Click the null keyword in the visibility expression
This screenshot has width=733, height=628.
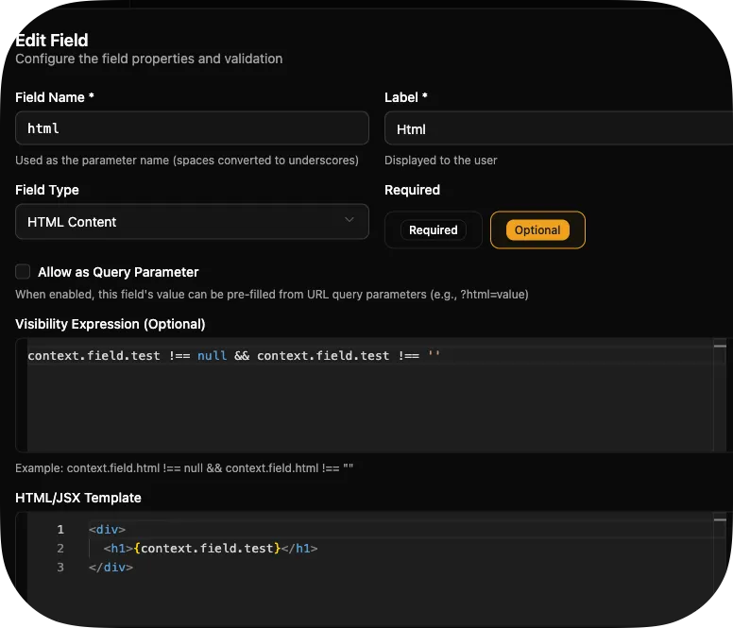[212, 356]
